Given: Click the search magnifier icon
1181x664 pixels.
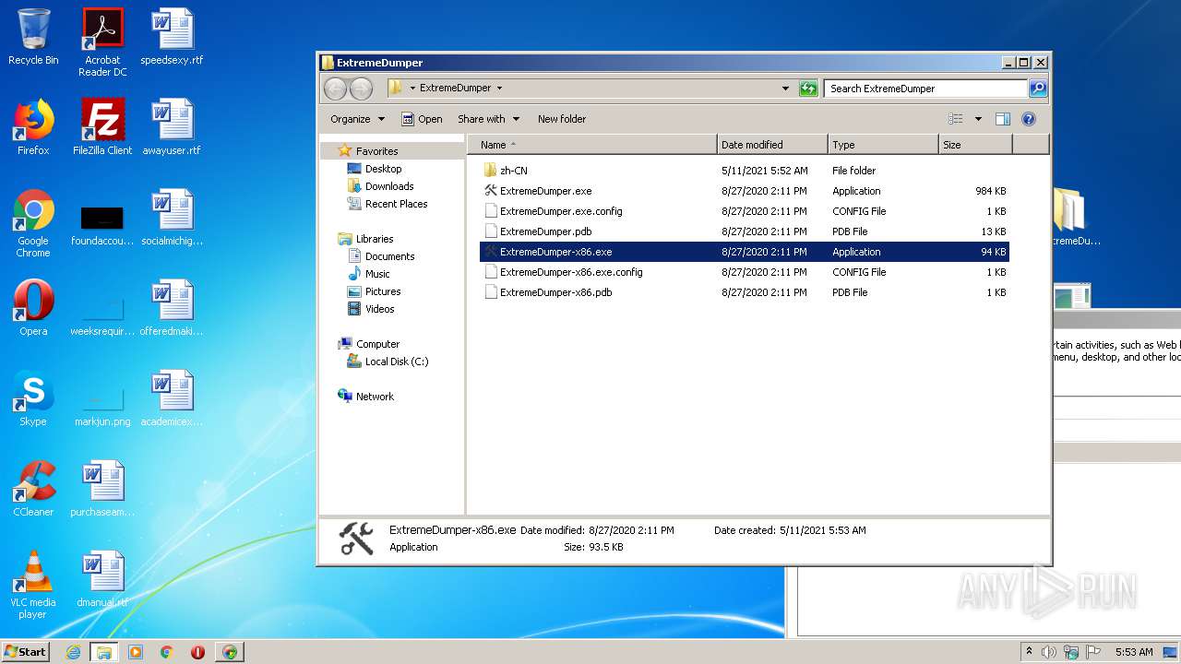Looking at the screenshot, I should (x=1038, y=89).
